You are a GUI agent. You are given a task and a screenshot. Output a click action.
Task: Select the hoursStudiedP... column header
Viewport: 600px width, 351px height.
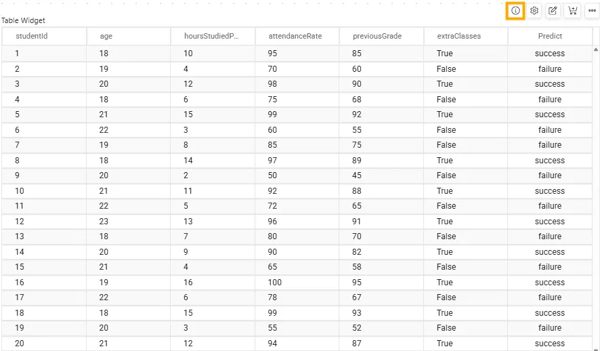click(x=211, y=36)
